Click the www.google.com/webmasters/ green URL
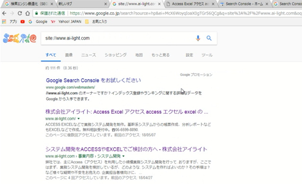This screenshot has height=184, width=302. coord(70,87)
